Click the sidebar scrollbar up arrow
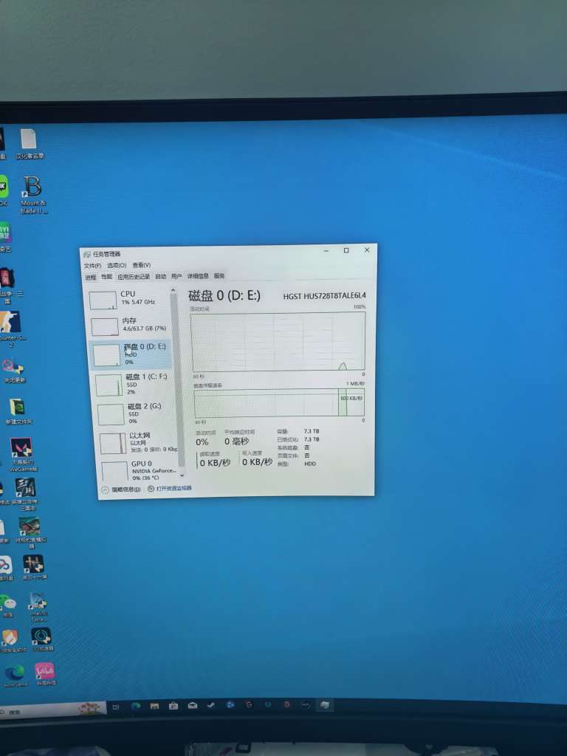 coord(173,291)
